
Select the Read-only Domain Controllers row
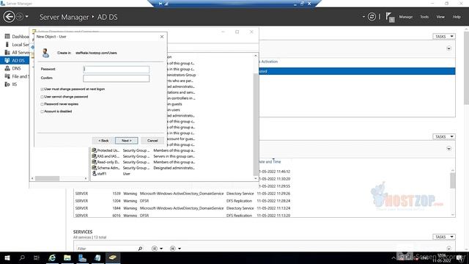tap(144, 162)
